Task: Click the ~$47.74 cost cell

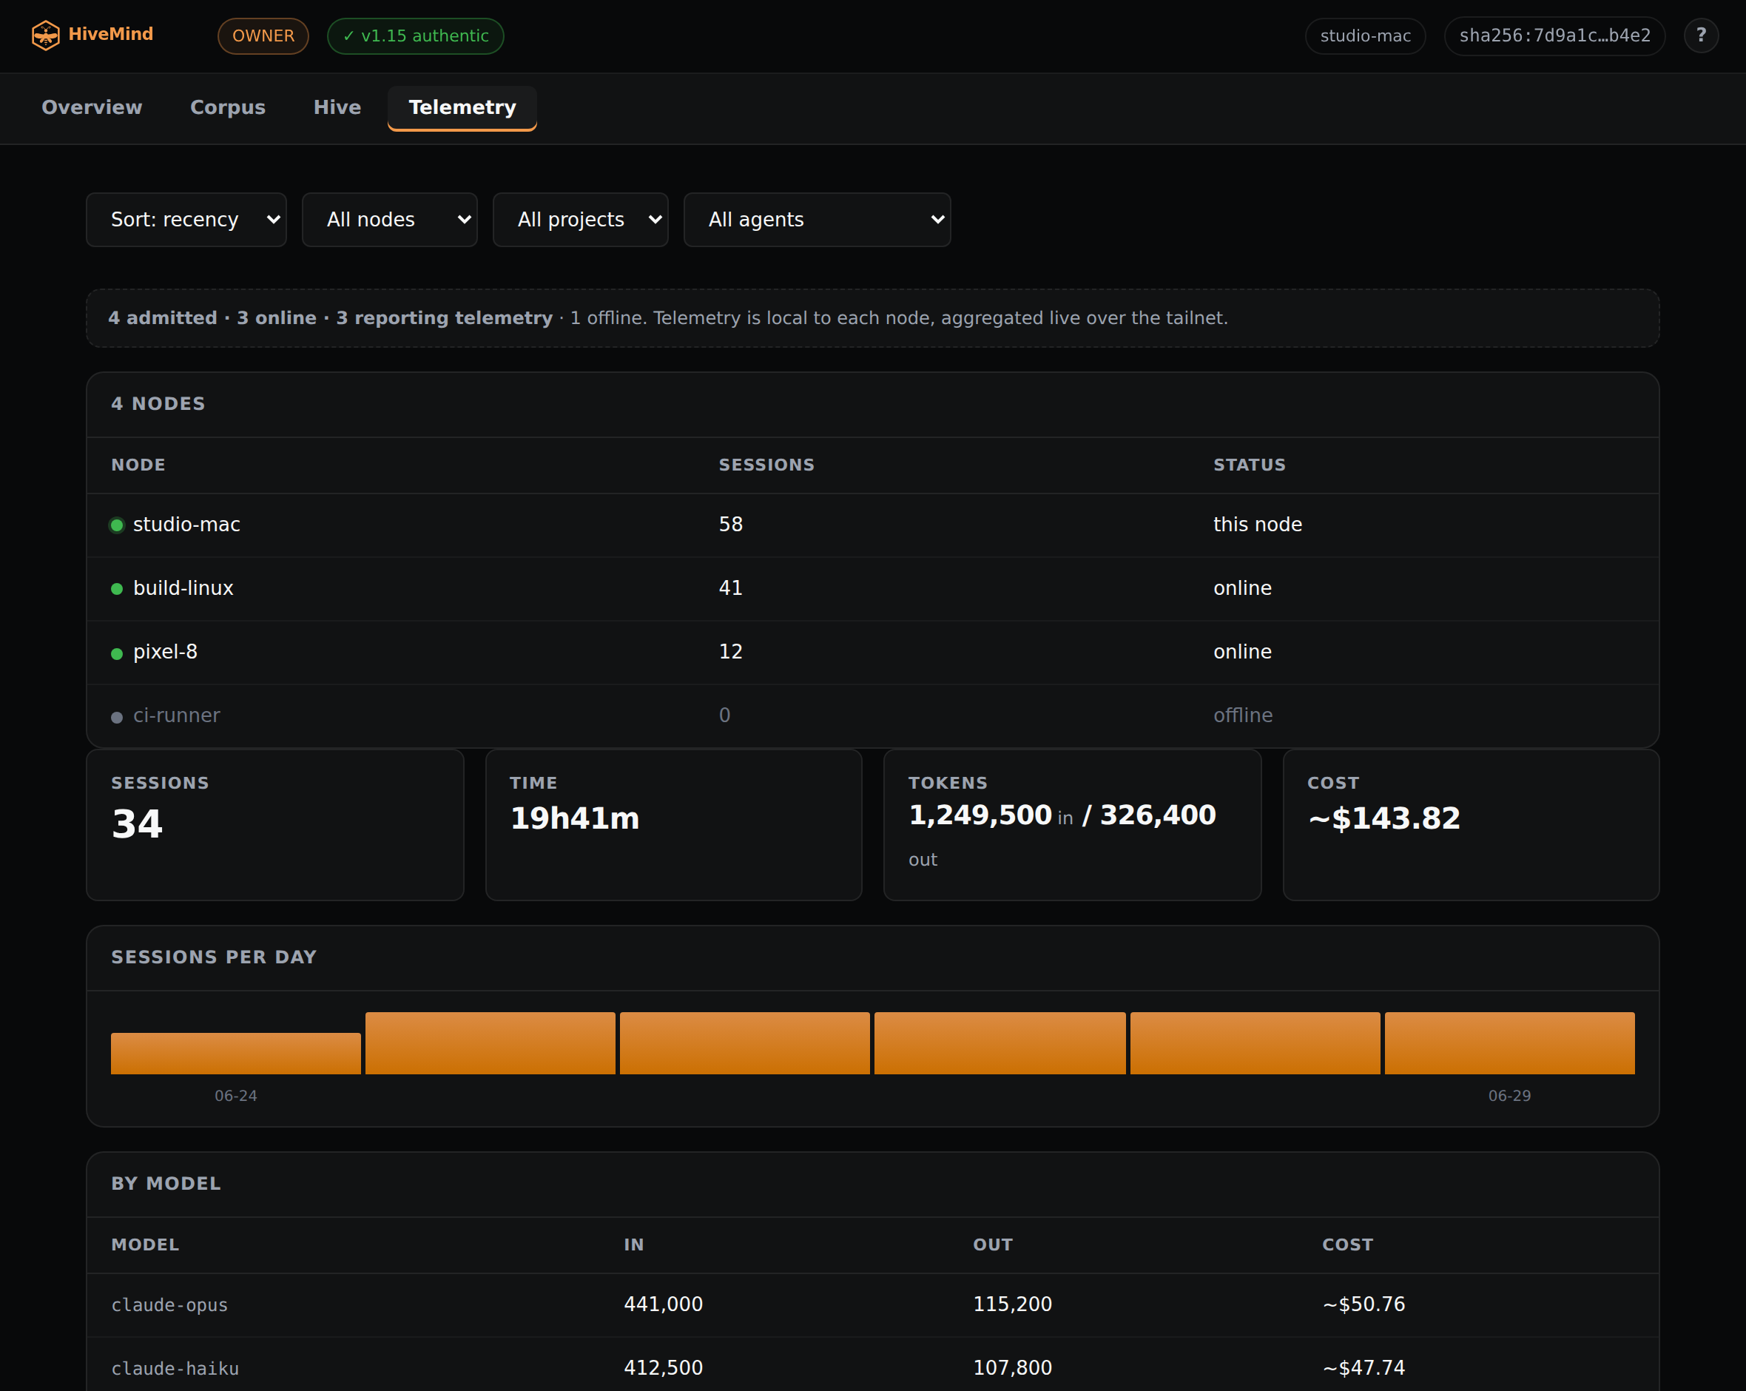Action: click(x=1364, y=1368)
